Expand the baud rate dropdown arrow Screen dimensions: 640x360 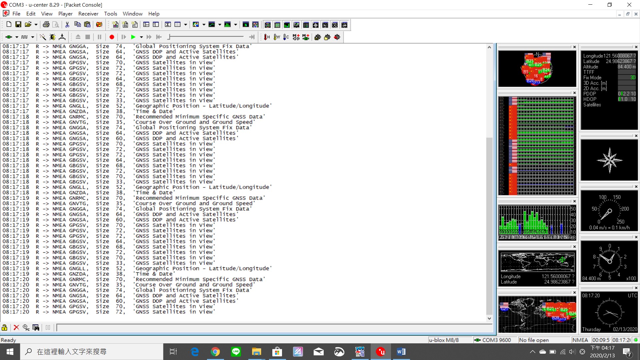pyautogui.click(x=32, y=37)
